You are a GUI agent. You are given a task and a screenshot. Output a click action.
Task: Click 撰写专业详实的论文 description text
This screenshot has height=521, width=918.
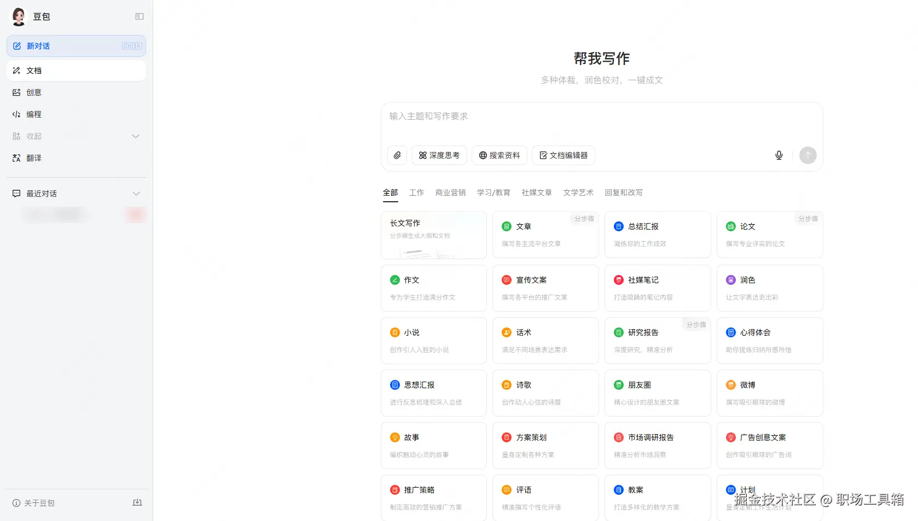click(x=756, y=244)
